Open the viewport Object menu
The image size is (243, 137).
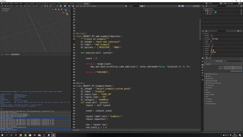[x=29, y=6]
